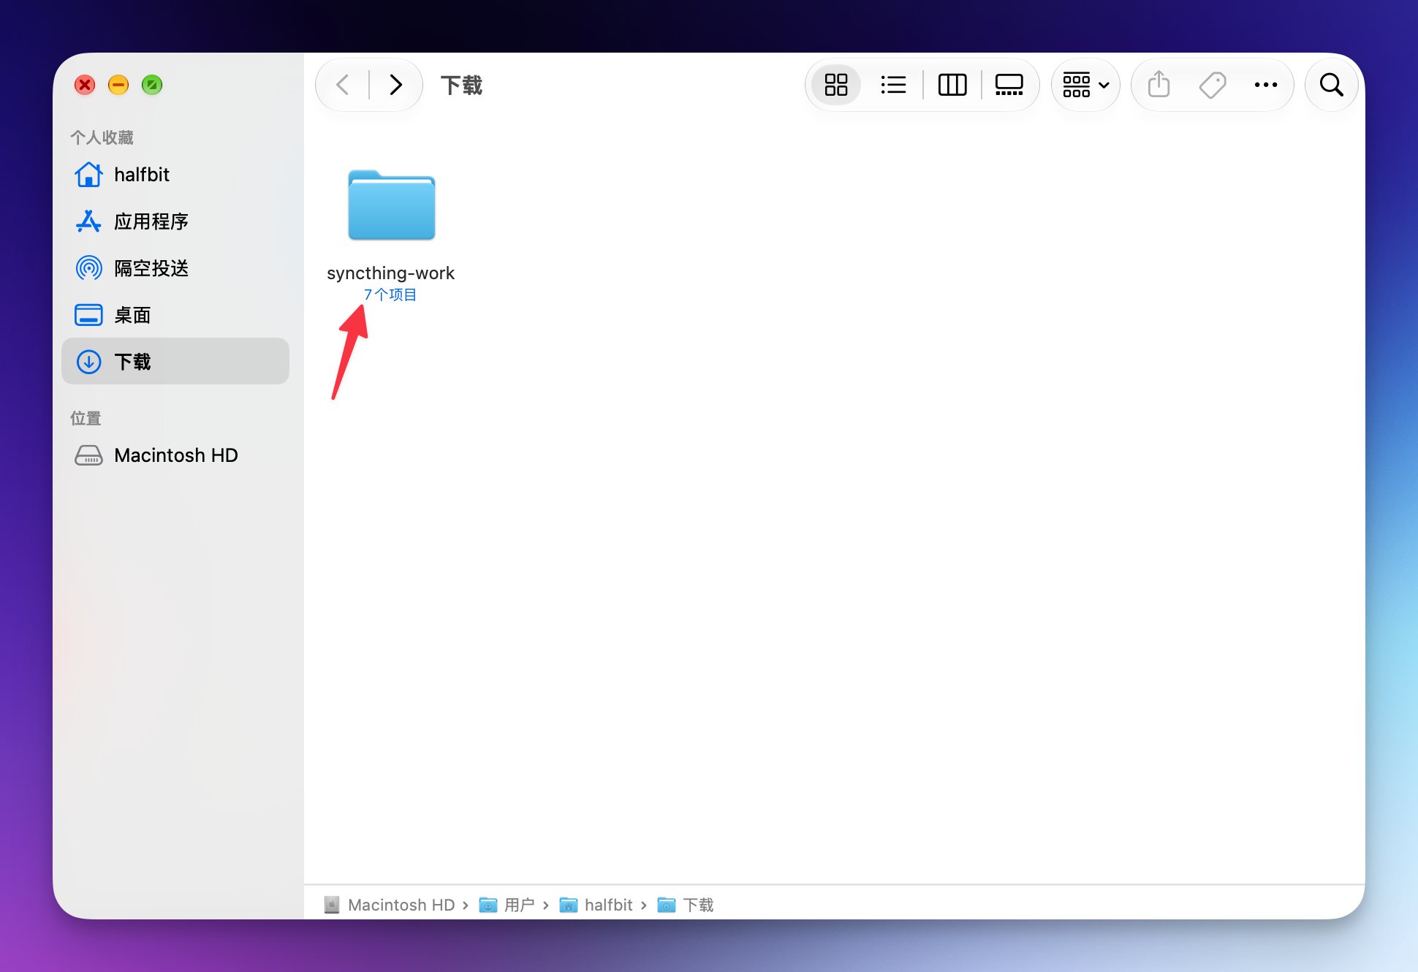The height and width of the screenshot is (972, 1418).
Task: Open halfbit home folder in sidebar
Action: 175,175
